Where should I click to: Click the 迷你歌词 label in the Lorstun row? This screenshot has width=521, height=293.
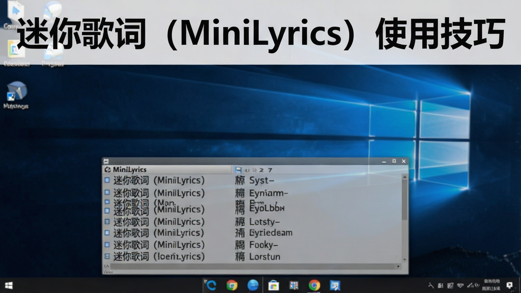131,256
